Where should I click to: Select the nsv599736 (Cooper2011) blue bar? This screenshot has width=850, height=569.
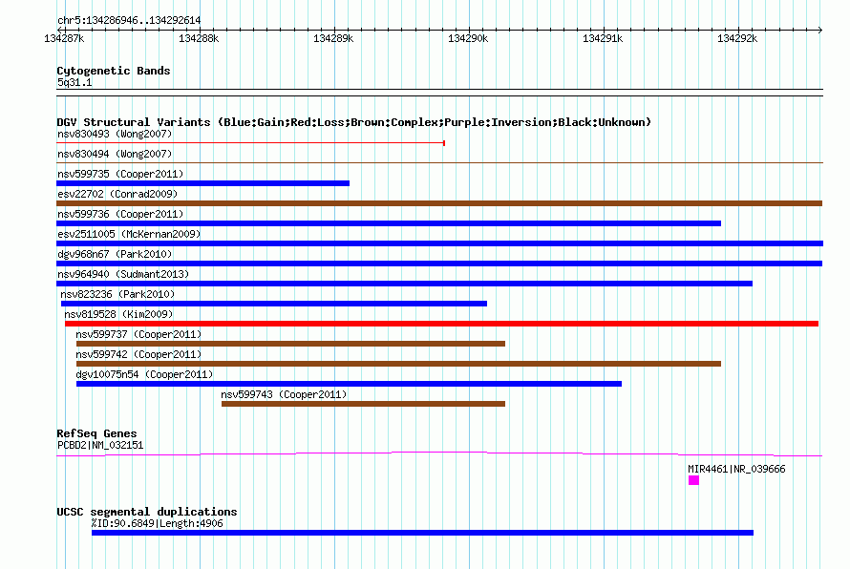pos(389,223)
